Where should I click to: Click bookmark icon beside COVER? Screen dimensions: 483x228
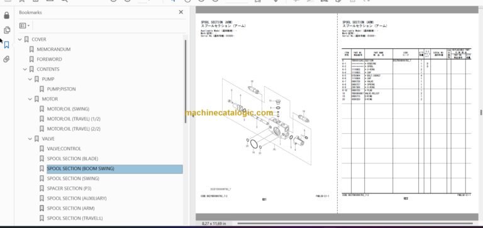(26, 40)
